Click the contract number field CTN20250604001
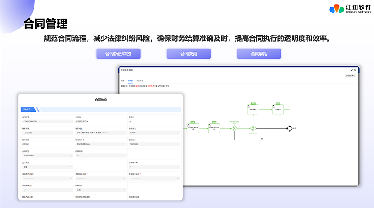 click(x=47, y=121)
